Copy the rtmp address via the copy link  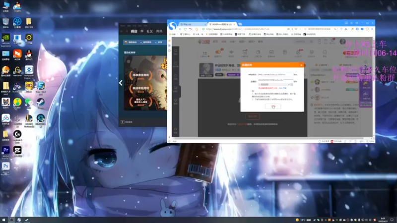(295, 75)
